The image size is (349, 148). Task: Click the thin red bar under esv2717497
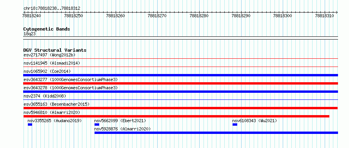[181, 58]
